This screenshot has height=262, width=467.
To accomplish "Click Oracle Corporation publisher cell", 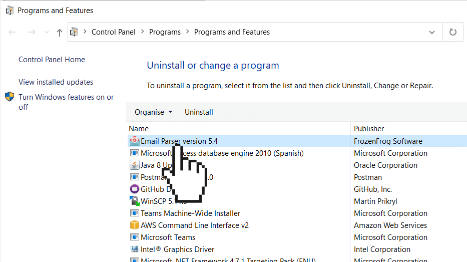I will click(x=385, y=165).
